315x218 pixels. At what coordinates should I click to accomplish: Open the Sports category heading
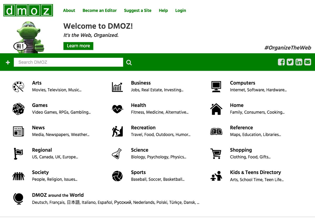138,172
